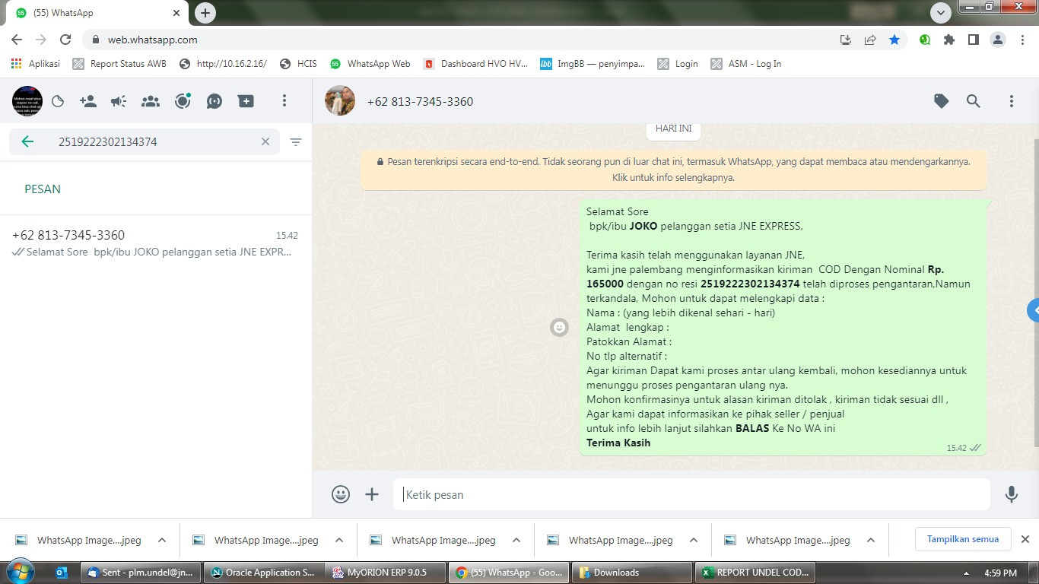Open Dashboard HVO bookmark
Screen dimensions: 1039x584
[x=475, y=64]
